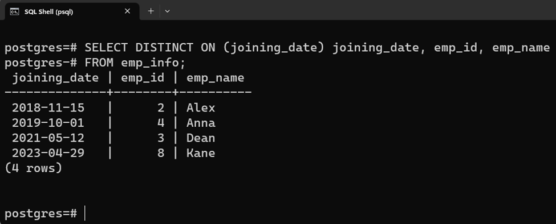Click the emp_name column header in results

215,78
